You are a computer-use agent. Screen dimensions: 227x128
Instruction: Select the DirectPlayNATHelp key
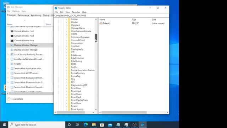click(x=79, y=100)
